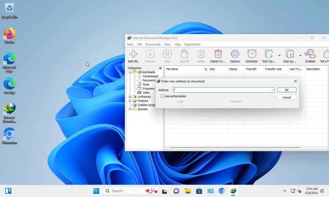
Task: Open File Explorer from the taskbar
Action: point(188,191)
